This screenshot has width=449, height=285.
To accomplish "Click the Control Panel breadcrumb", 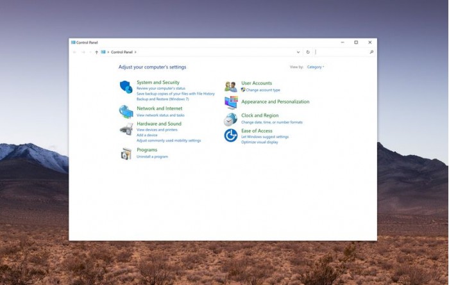I will [122, 52].
